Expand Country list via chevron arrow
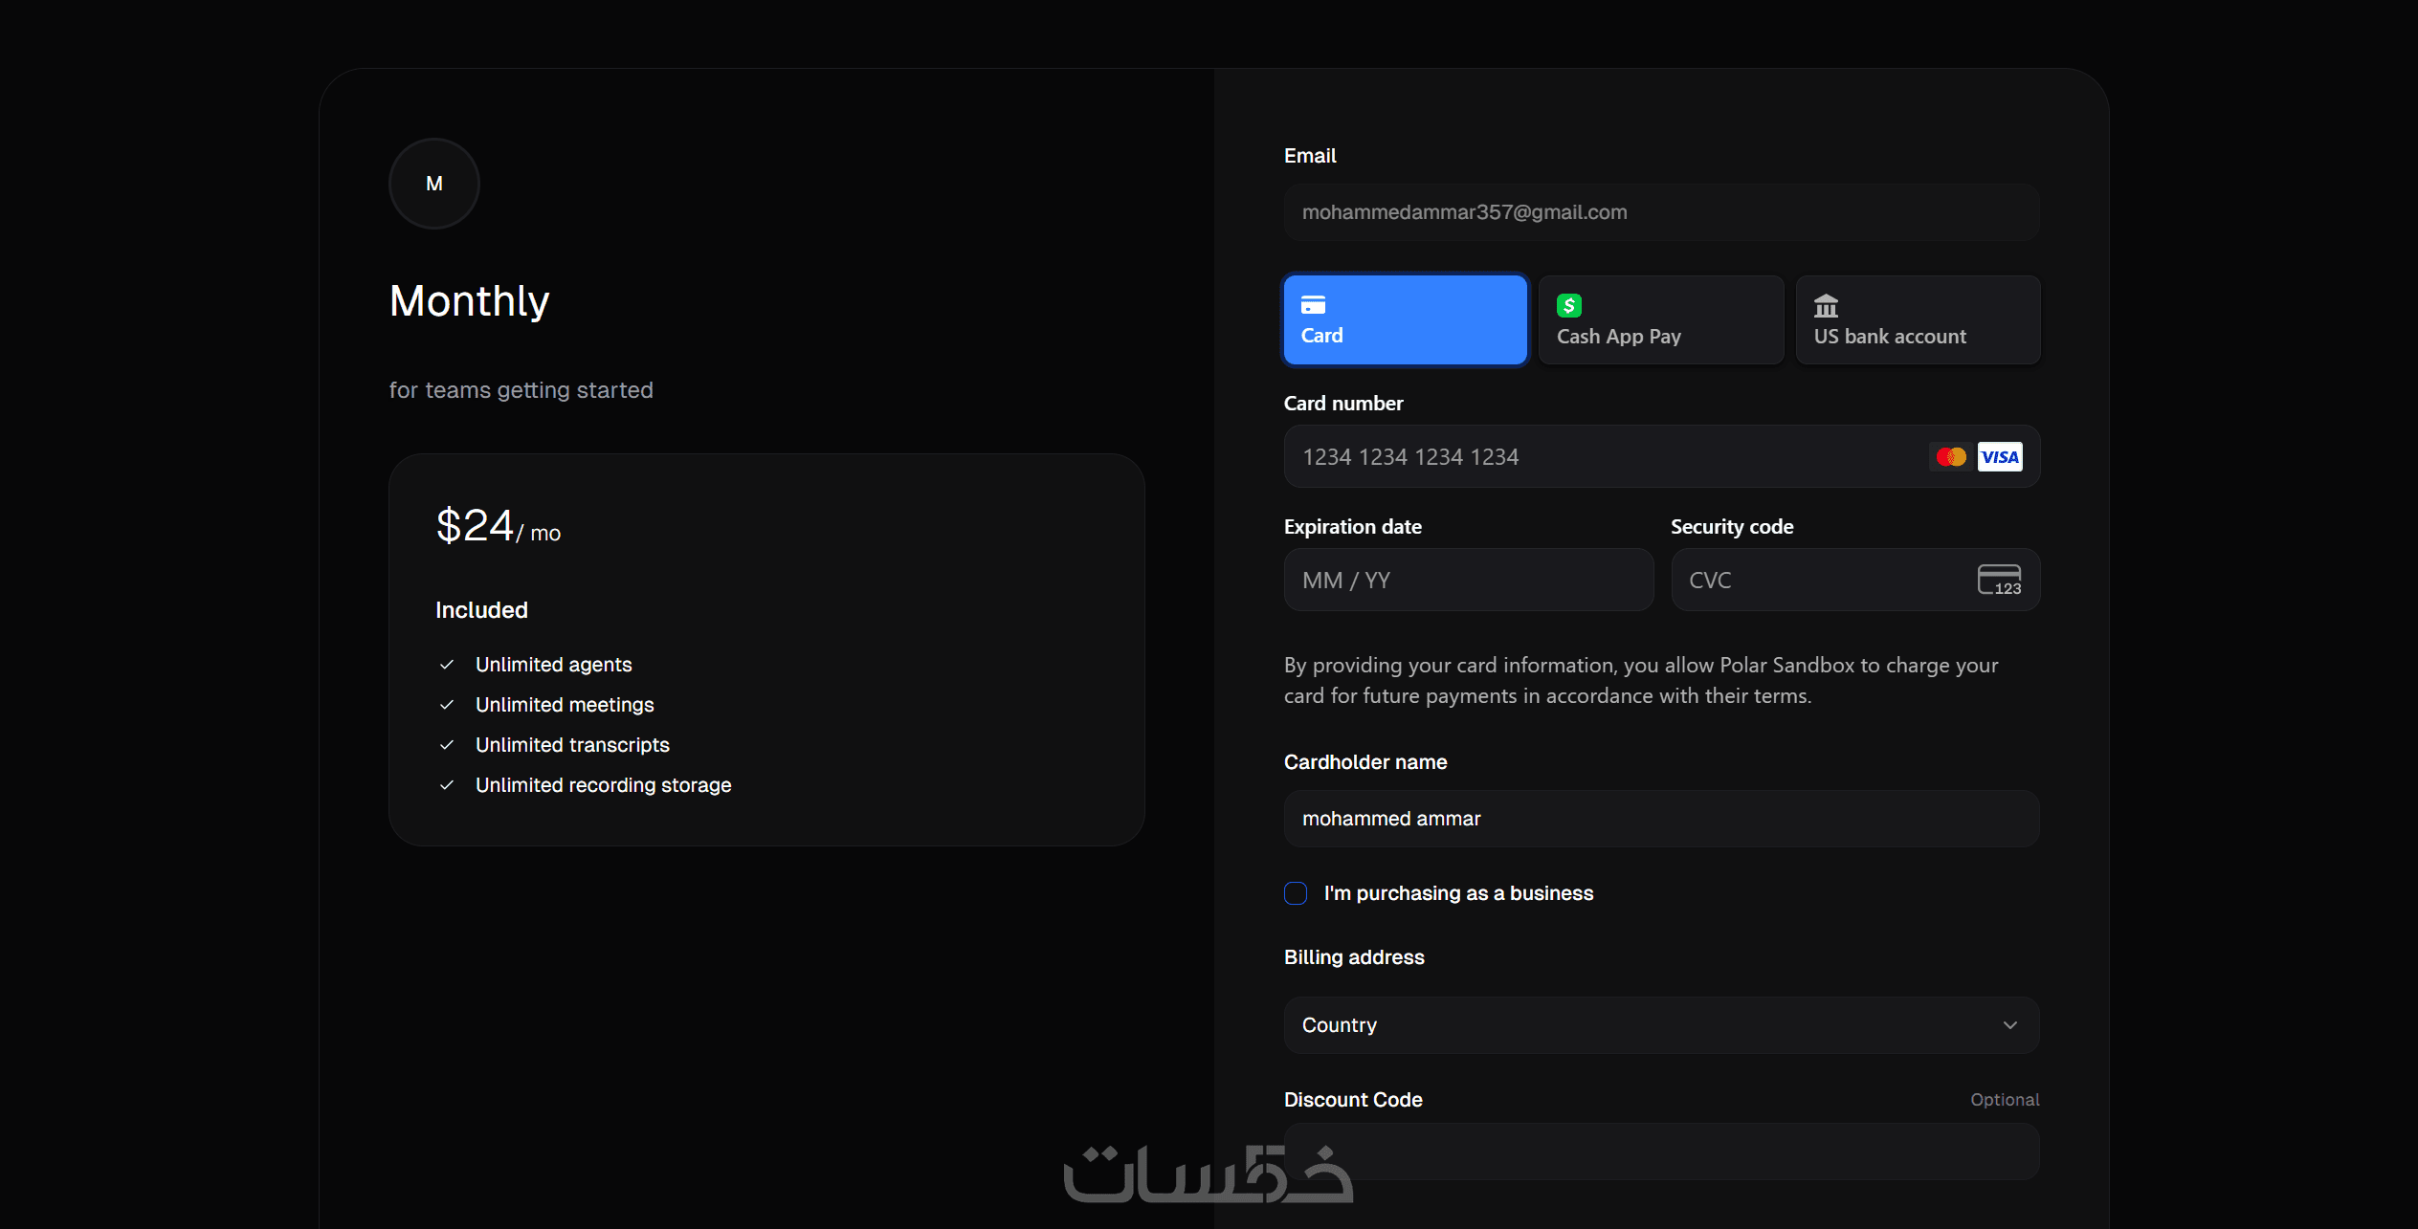The image size is (2418, 1229). pos(2009,1025)
